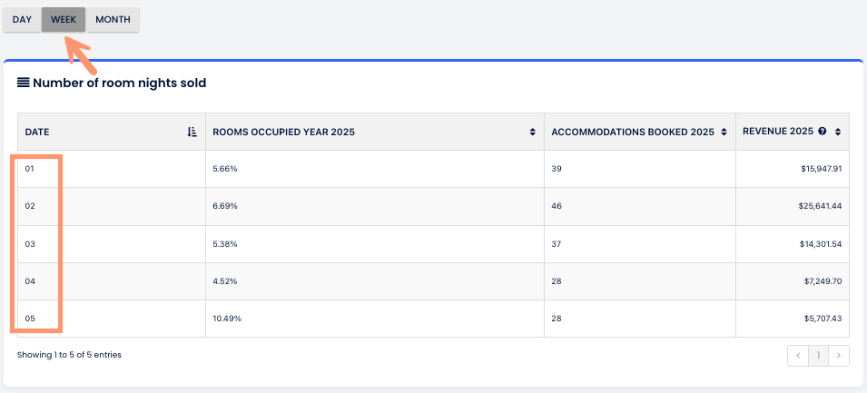Viewport: 867px width, 393px height.
Task: Click the list icon beside table title
Action: pyautogui.click(x=24, y=83)
